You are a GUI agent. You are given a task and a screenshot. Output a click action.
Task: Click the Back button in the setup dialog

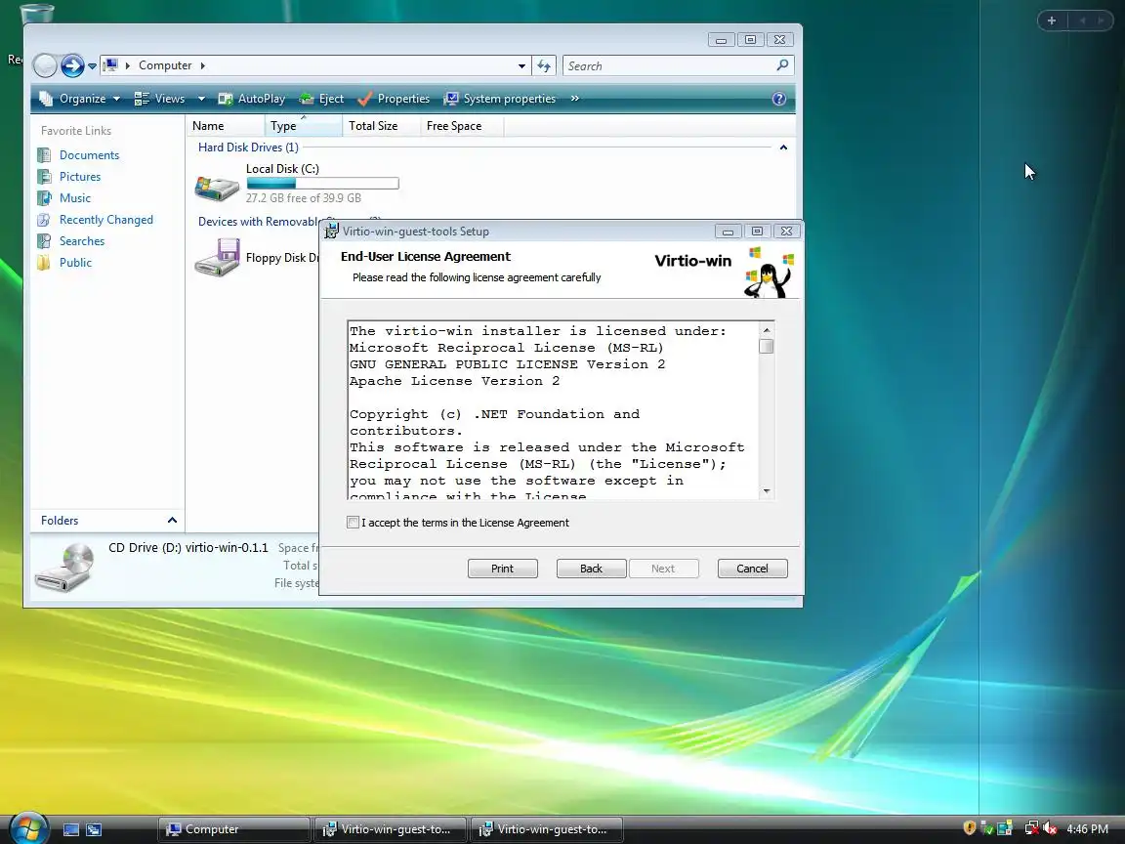pos(591,569)
